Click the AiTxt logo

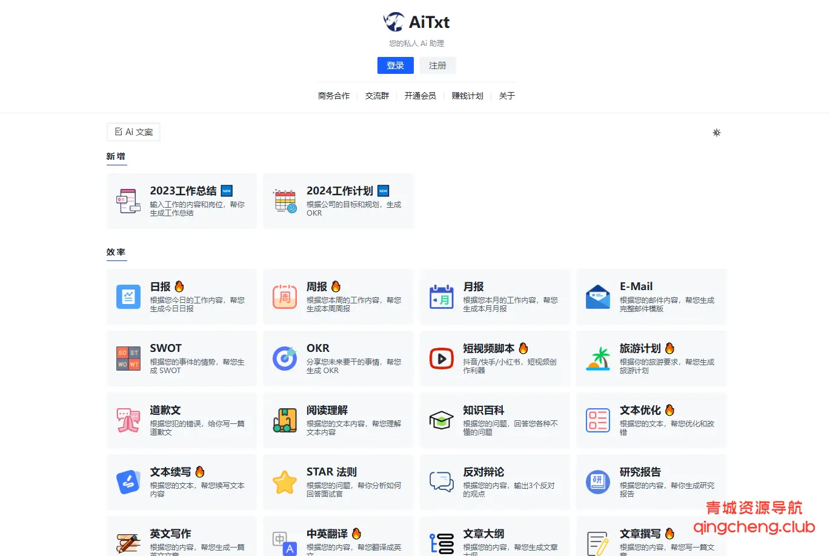415,22
